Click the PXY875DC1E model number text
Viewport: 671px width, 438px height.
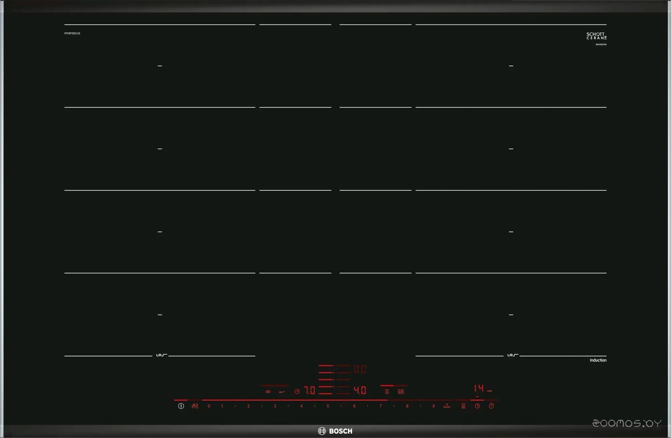72,34
